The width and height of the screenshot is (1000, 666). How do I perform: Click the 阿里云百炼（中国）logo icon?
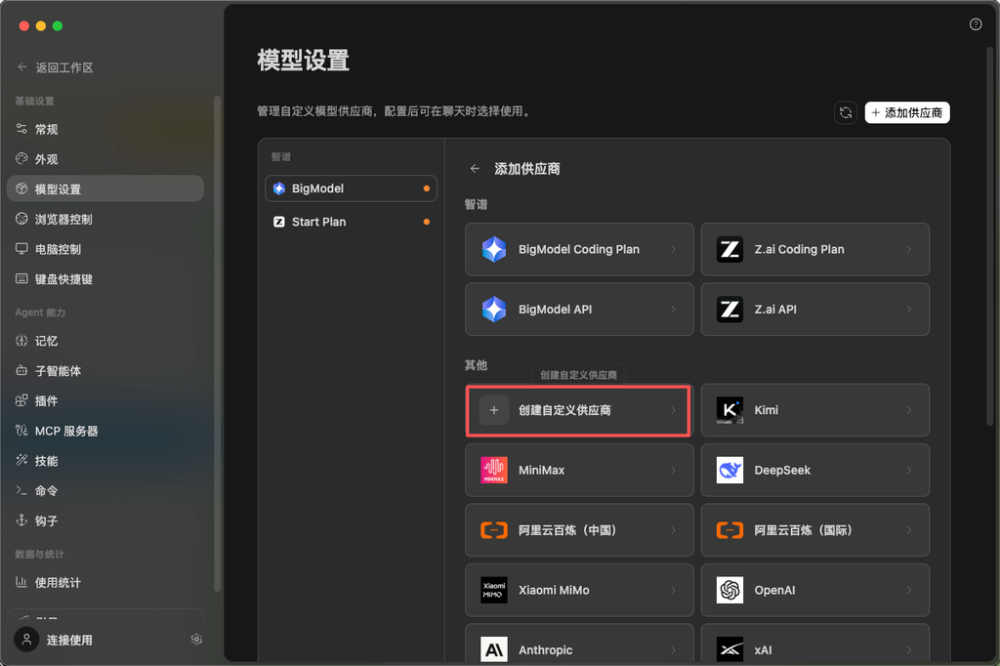tap(493, 530)
